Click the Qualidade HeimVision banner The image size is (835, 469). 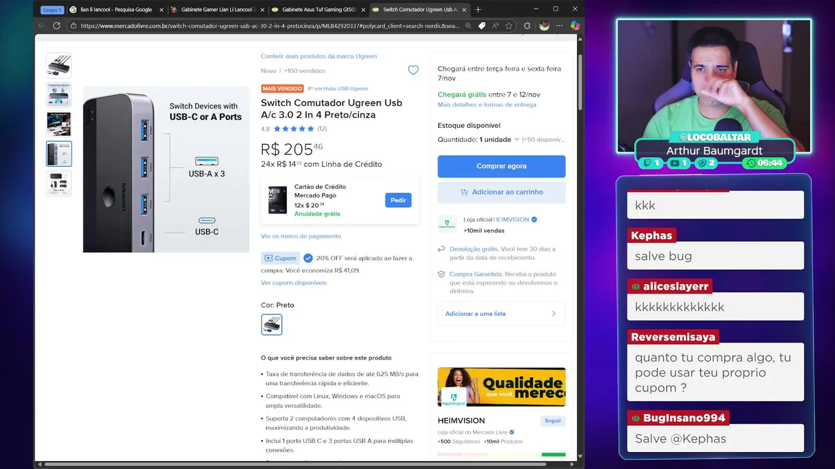tap(501, 387)
